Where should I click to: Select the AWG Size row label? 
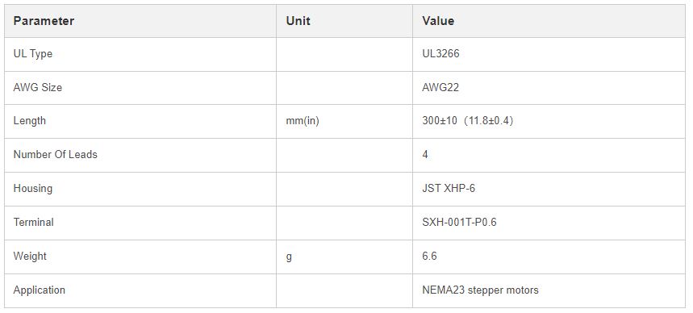click(38, 88)
